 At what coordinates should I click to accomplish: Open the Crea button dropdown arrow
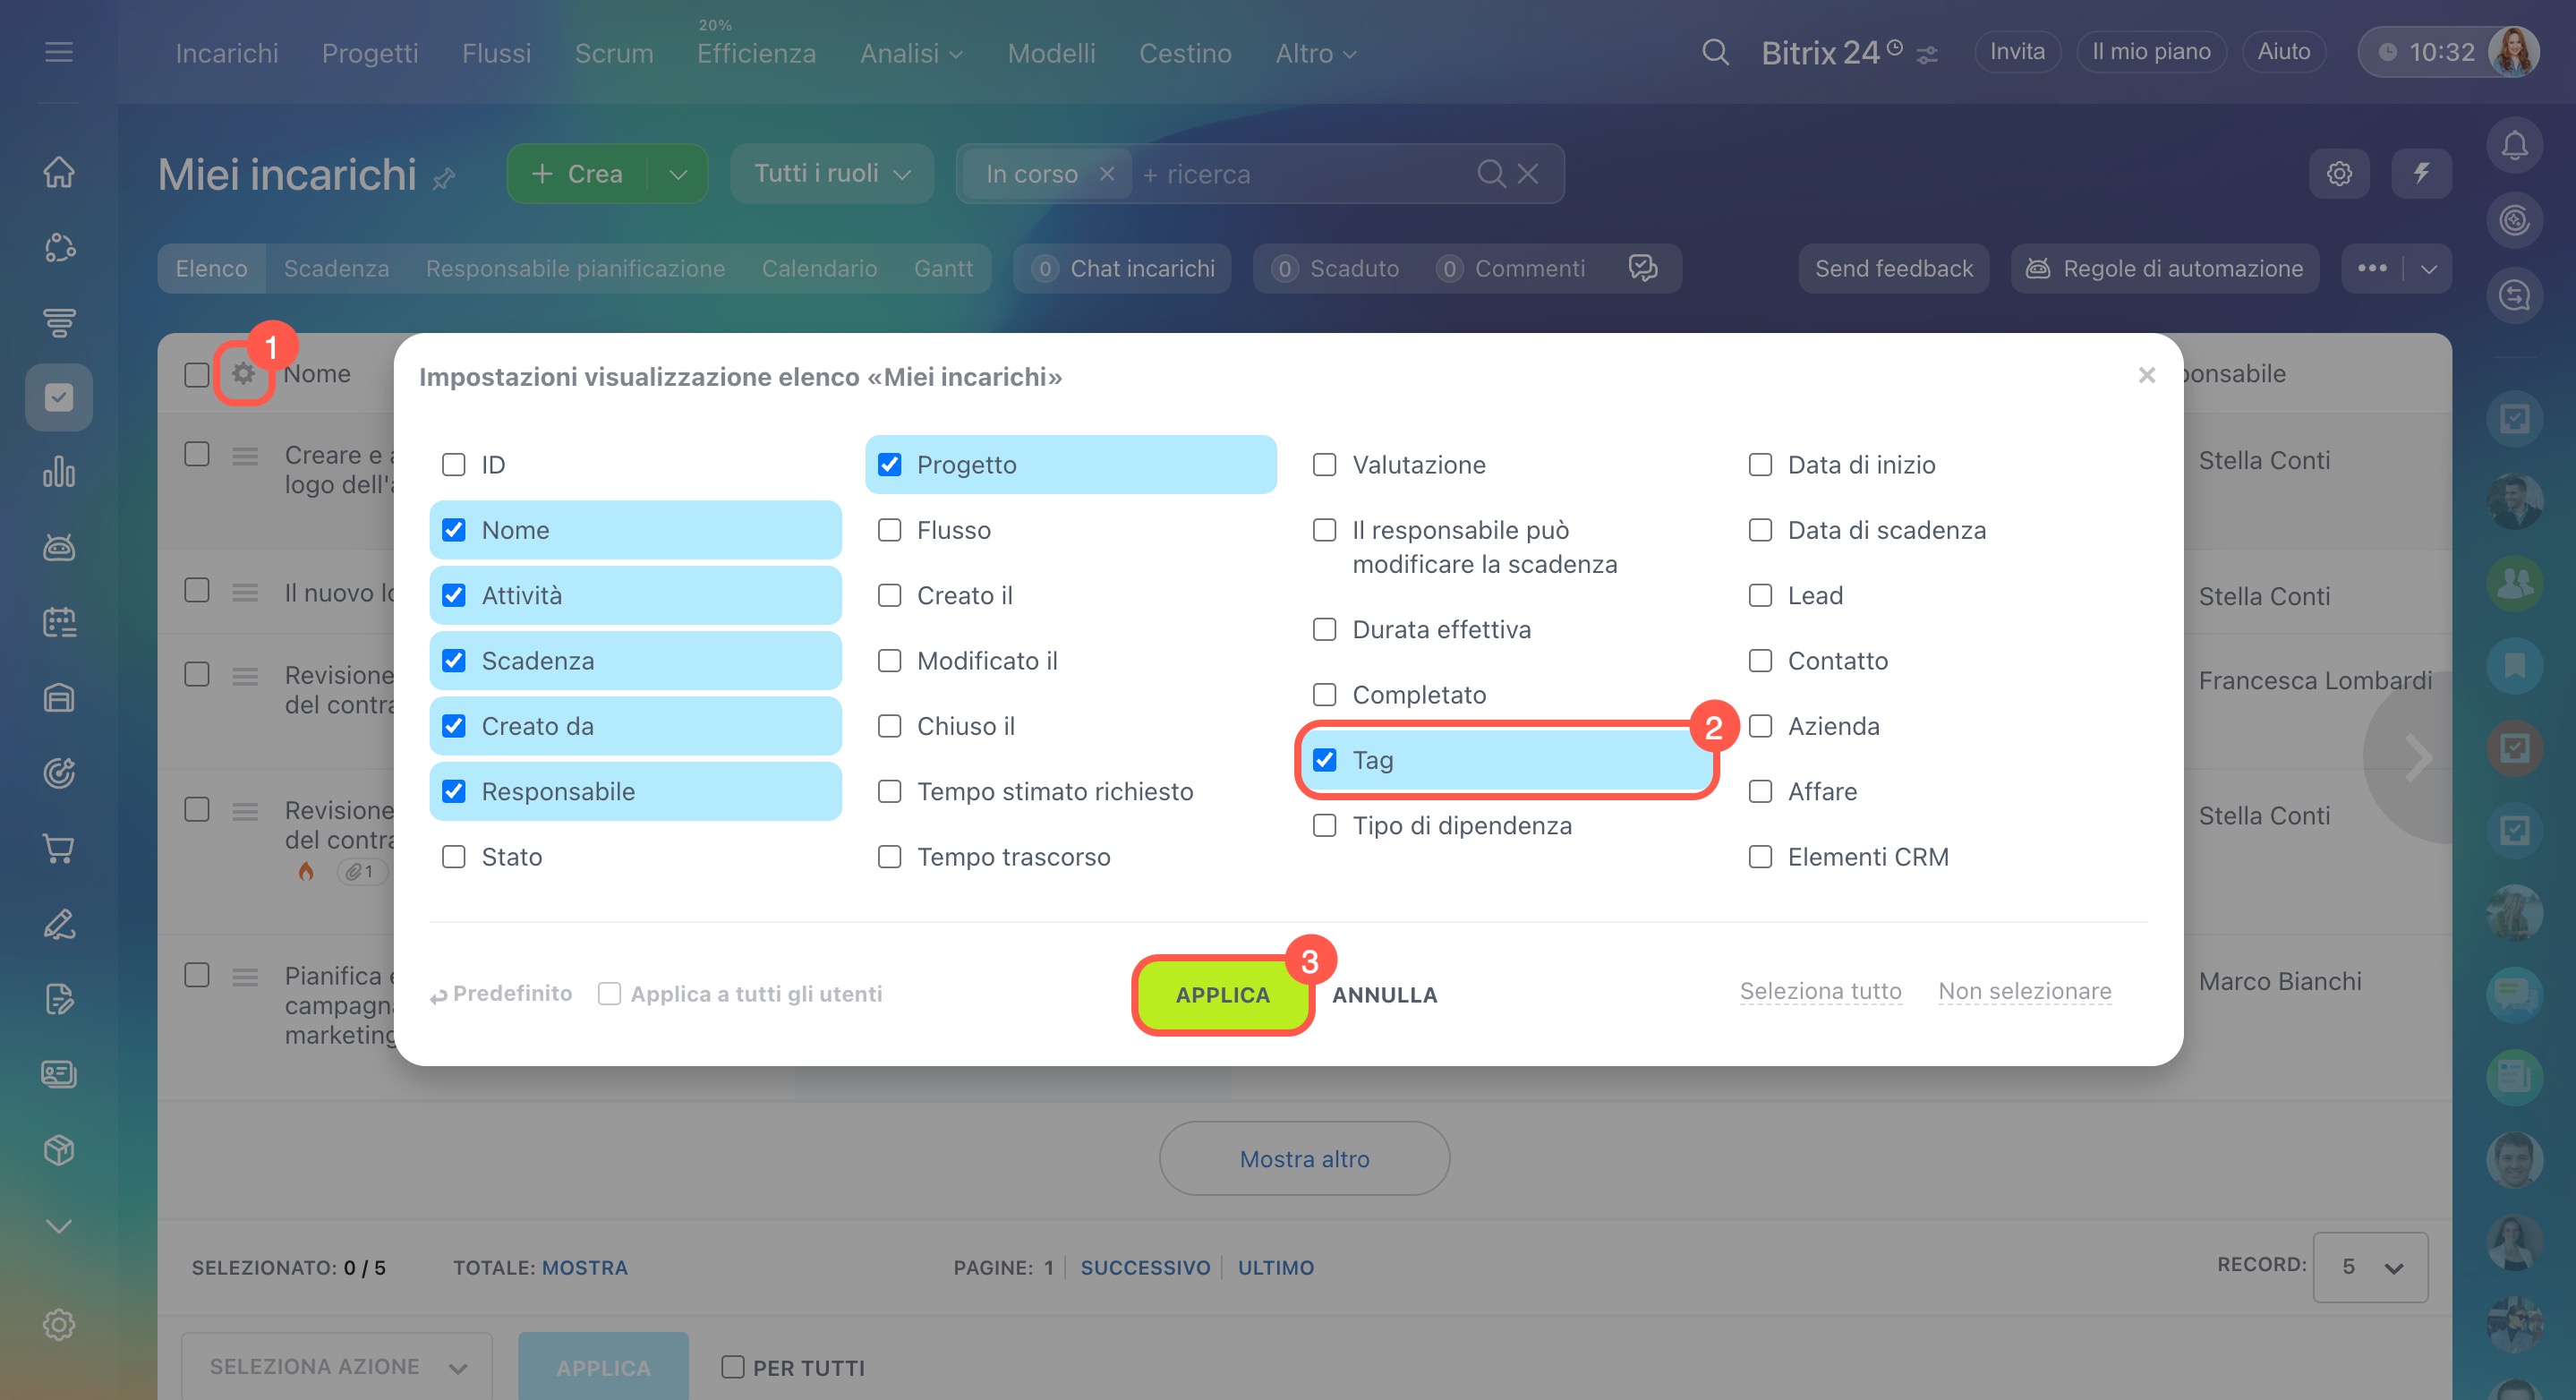coord(678,174)
